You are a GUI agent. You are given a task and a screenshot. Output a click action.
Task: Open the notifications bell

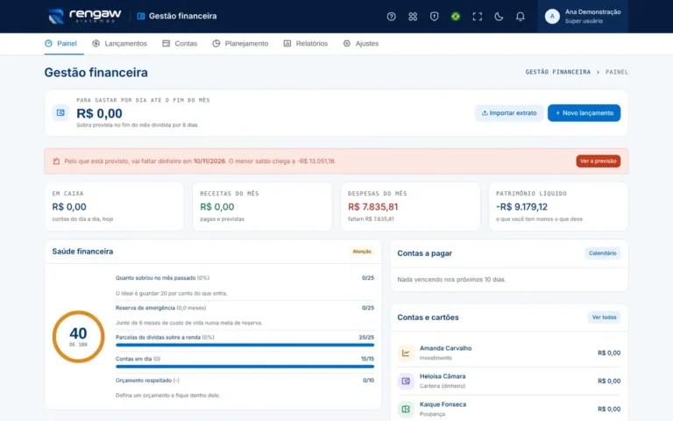click(x=520, y=17)
